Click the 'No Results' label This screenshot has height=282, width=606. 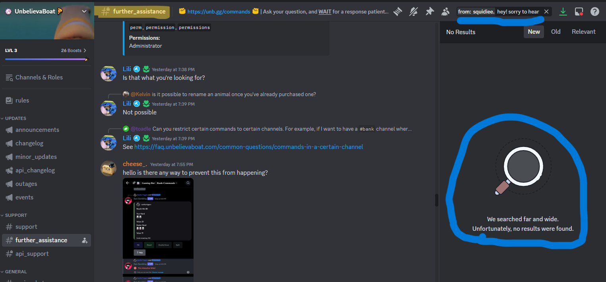461,32
